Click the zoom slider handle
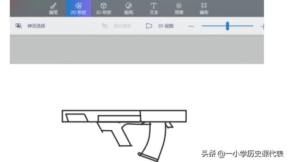288x162 pixels. pos(227,26)
